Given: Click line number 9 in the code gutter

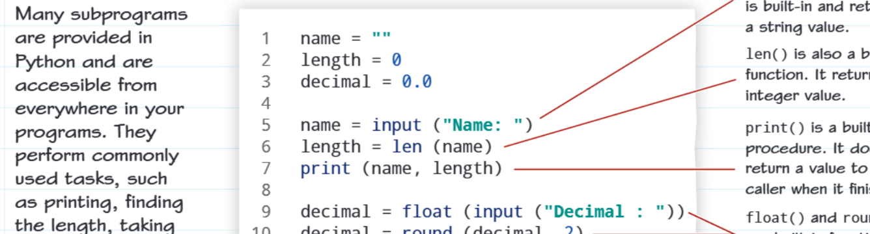Looking at the screenshot, I should coord(265,212).
